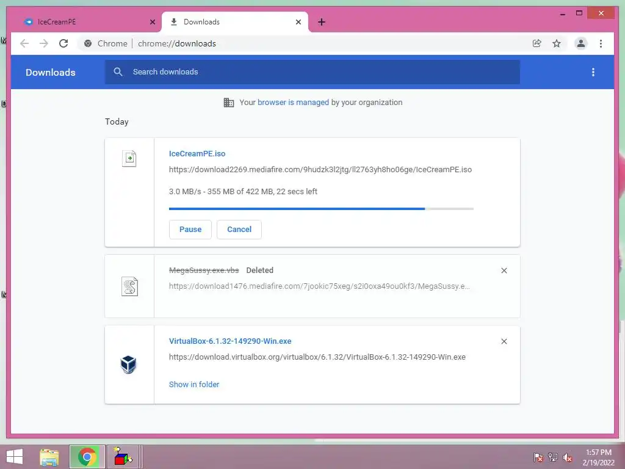Open the profile avatar menu
Screen dimensions: 625x469
click(x=581, y=43)
